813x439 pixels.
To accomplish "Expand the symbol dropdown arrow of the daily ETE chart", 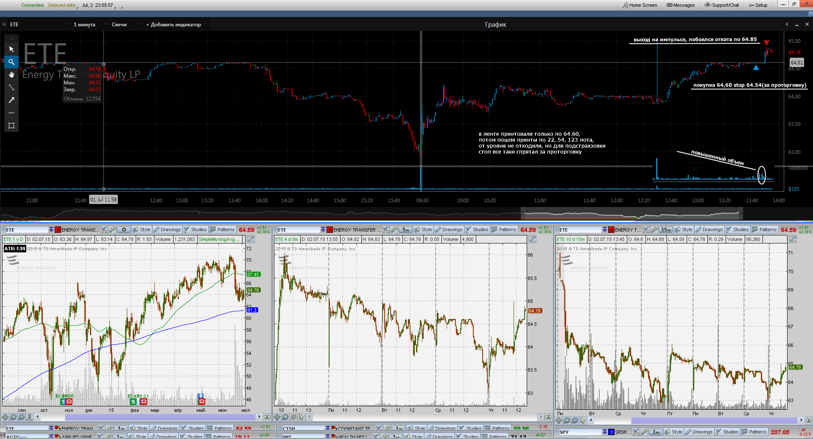I will click(x=51, y=229).
